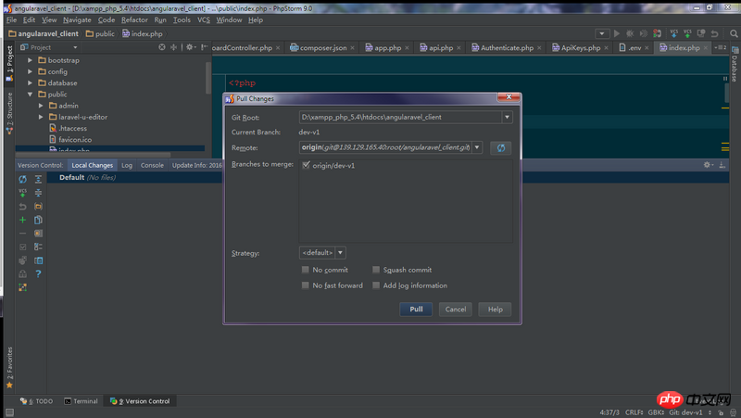The image size is (741, 418).
Task: Switch to the Log tab
Action: (x=127, y=165)
